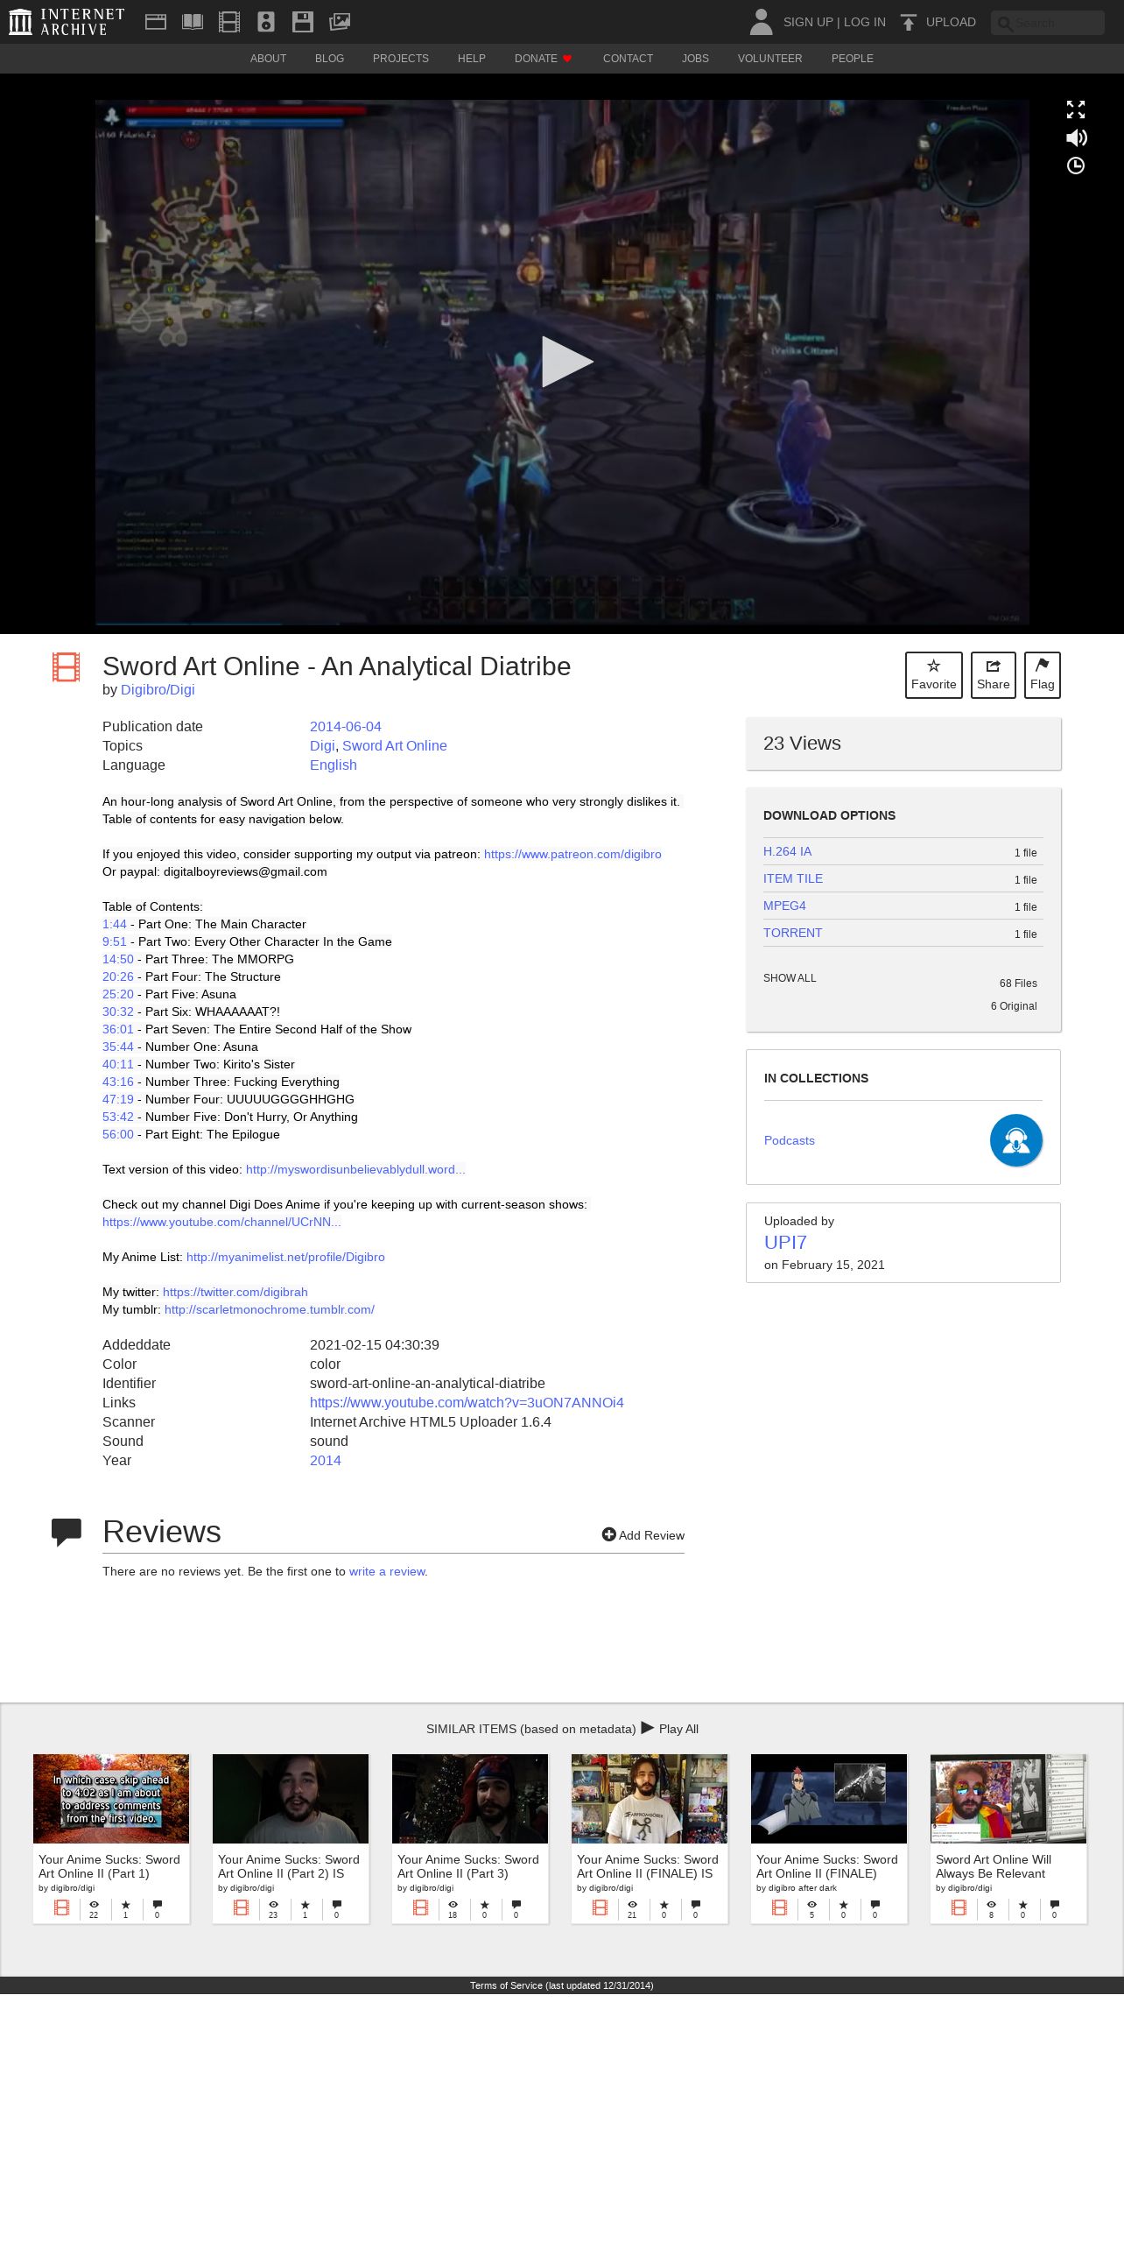1124x2249 pixels.
Task: Favorite this item with the star button
Action: 933,675
